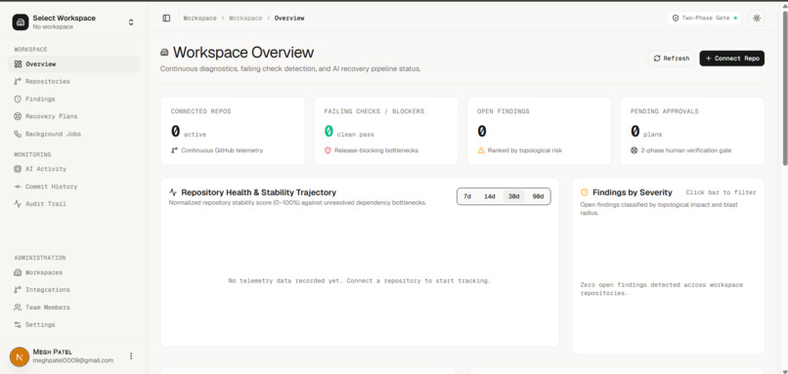Image resolution: width=788 pixels, height=374 pixels.
Task: Click the Pending Approvals card
Action: click(x=692, y=131)
